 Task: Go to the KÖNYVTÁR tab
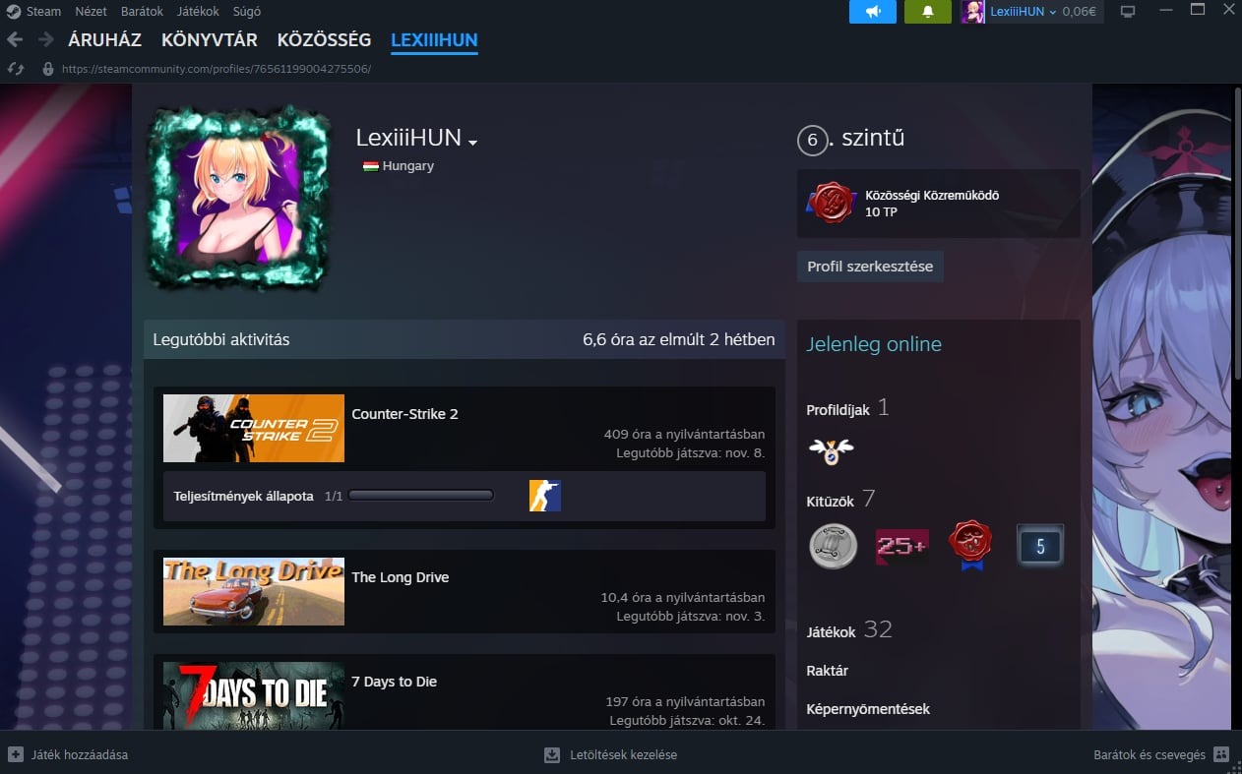[x=210, y=40]
